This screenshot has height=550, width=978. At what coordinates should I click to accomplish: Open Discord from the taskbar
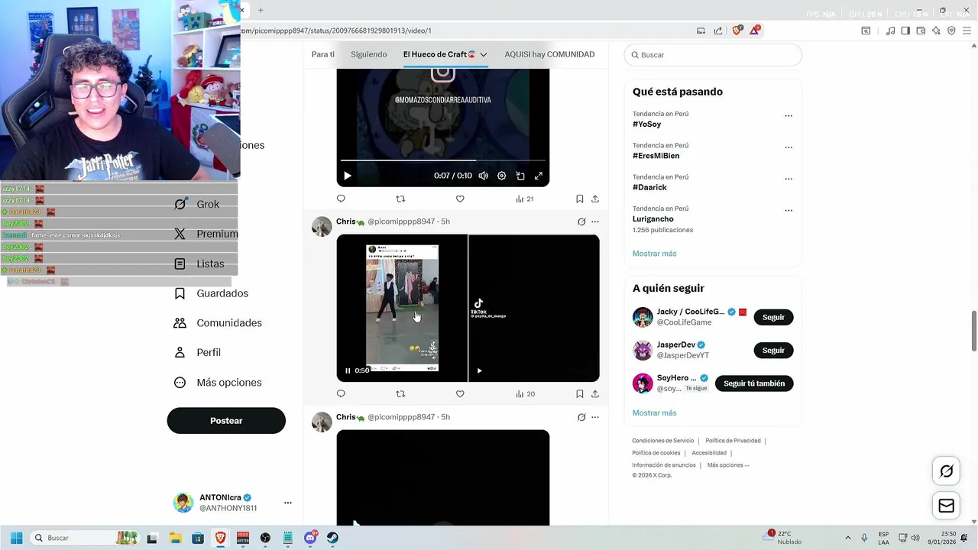point(310,538)
